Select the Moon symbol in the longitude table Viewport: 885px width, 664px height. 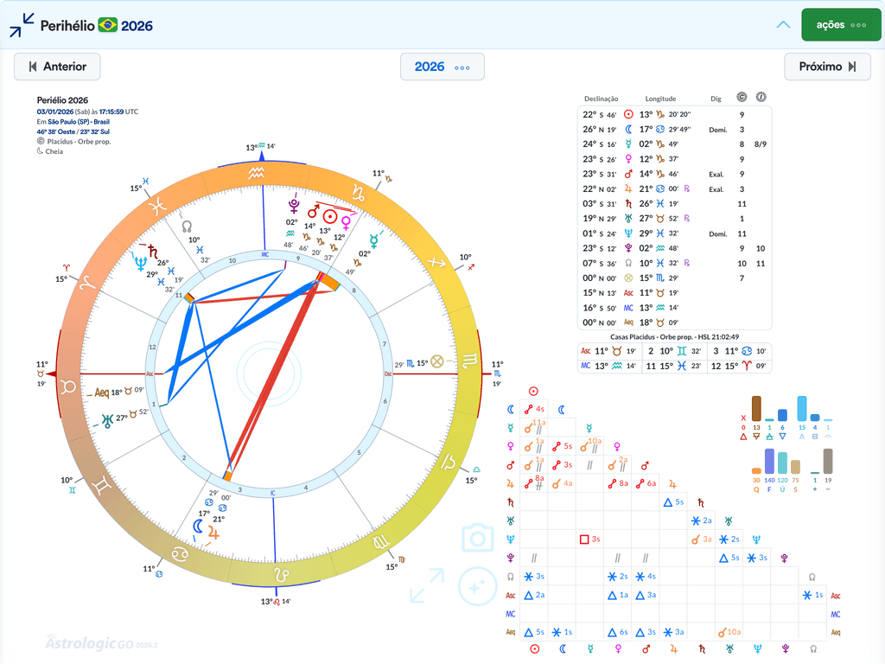pyautogui.click(x=628, y=130)
